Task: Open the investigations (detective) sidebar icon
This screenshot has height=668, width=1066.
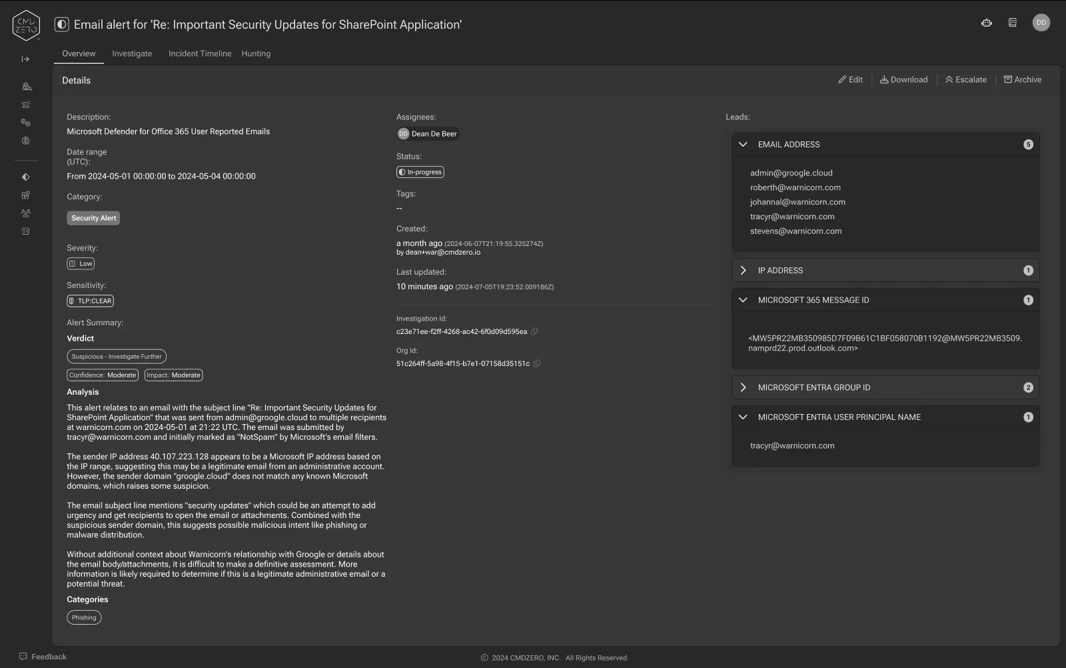Action: (26, 87)
